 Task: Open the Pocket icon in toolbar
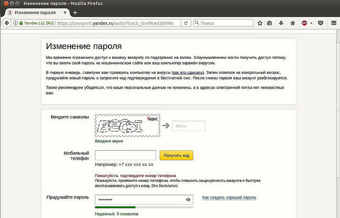tap(320, 23)
